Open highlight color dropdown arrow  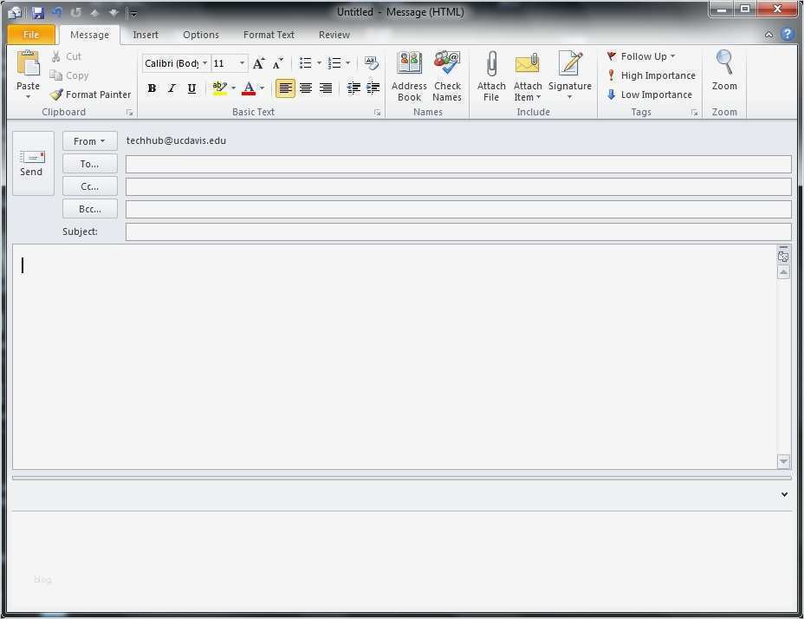coord(233,88)
